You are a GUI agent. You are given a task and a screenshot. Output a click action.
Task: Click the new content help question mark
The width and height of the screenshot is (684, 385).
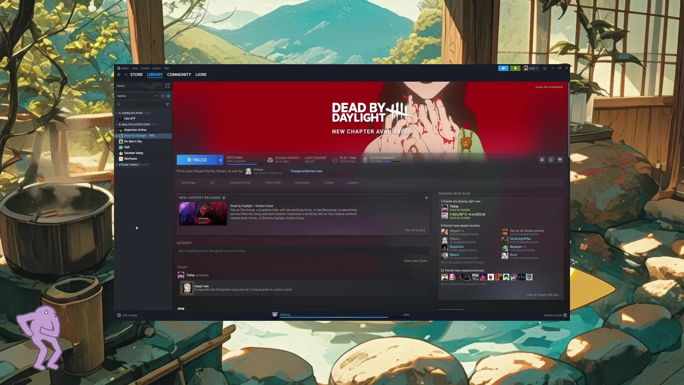(224, 197)
